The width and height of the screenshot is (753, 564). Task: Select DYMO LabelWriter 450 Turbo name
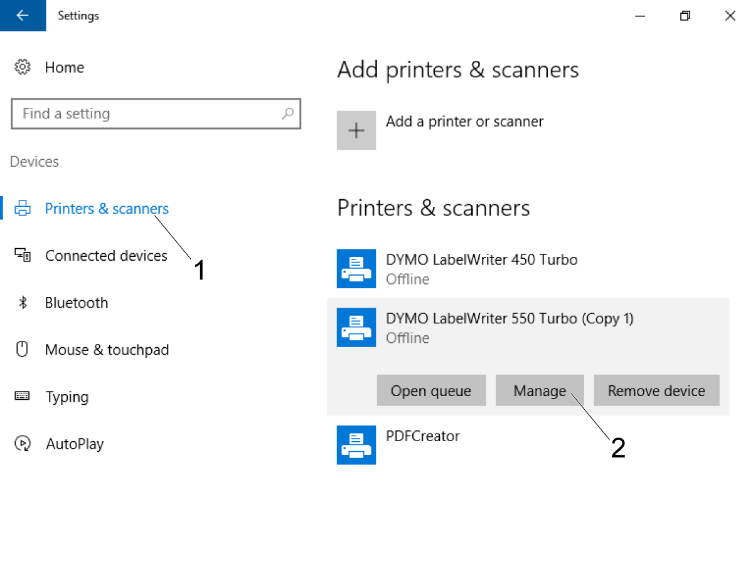[482, 259]
